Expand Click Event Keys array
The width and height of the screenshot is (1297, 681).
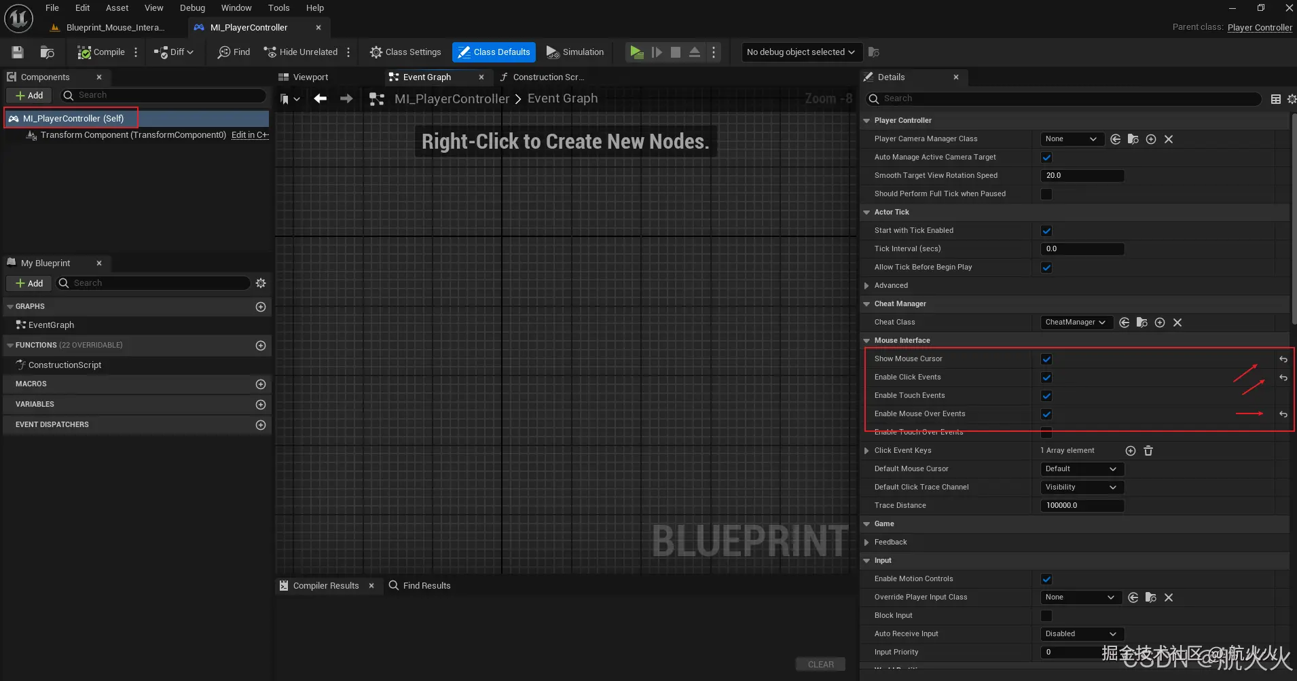coord(866,451)
